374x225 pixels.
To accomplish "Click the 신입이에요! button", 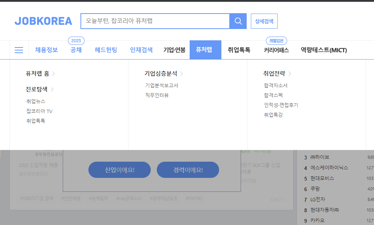I will click(x=119, y=170).
